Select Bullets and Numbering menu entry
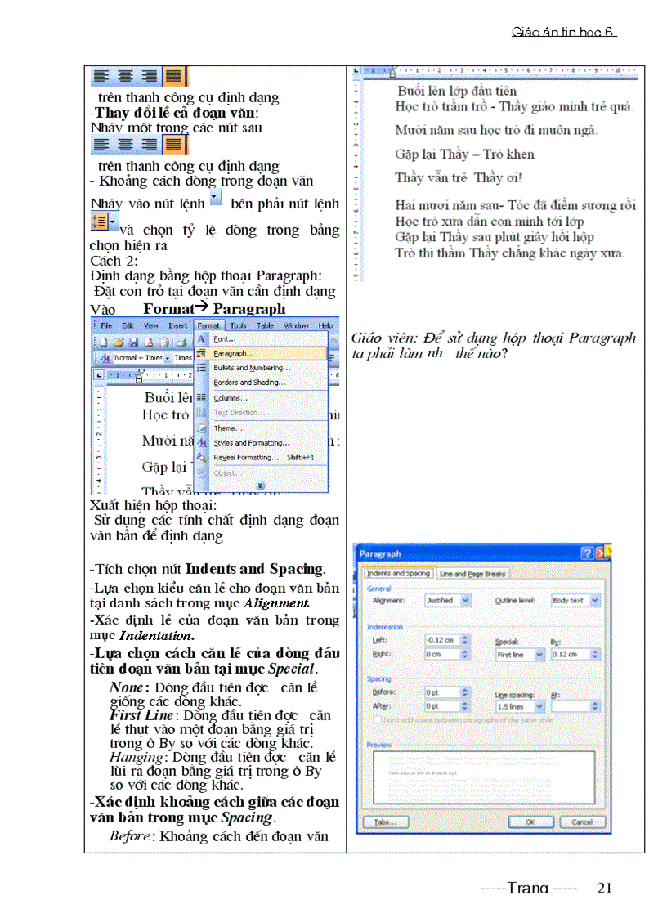This screenshot has width=667, height=918. [252, 368]
